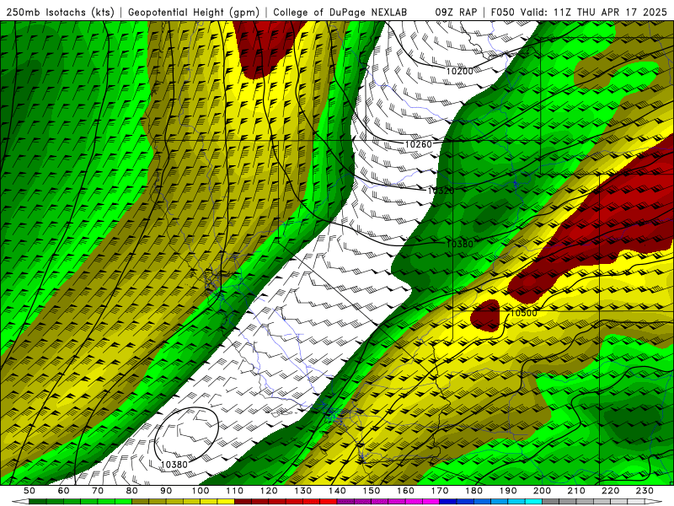This screenshot has height=506, width=674.
Task: Select the dark maroon swatch starting at 110 knots
Action: point(243,502)
